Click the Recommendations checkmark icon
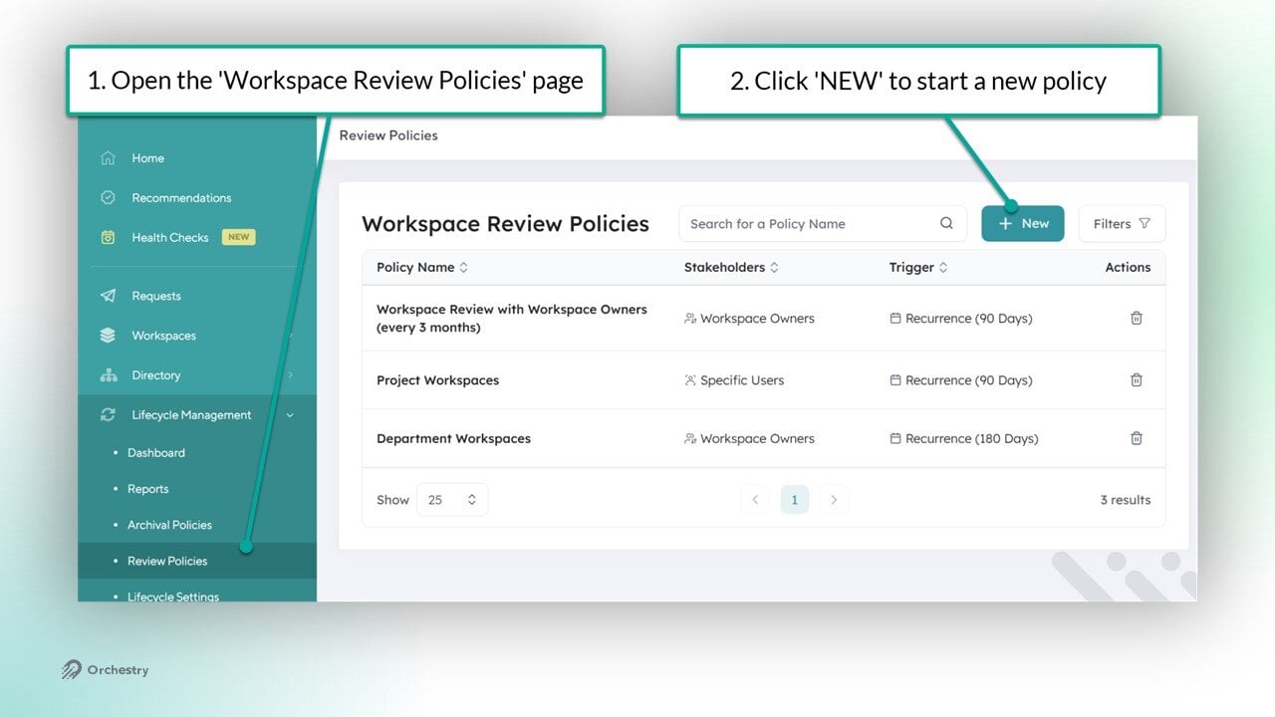 pyautogui.click(x=109, y=198)
